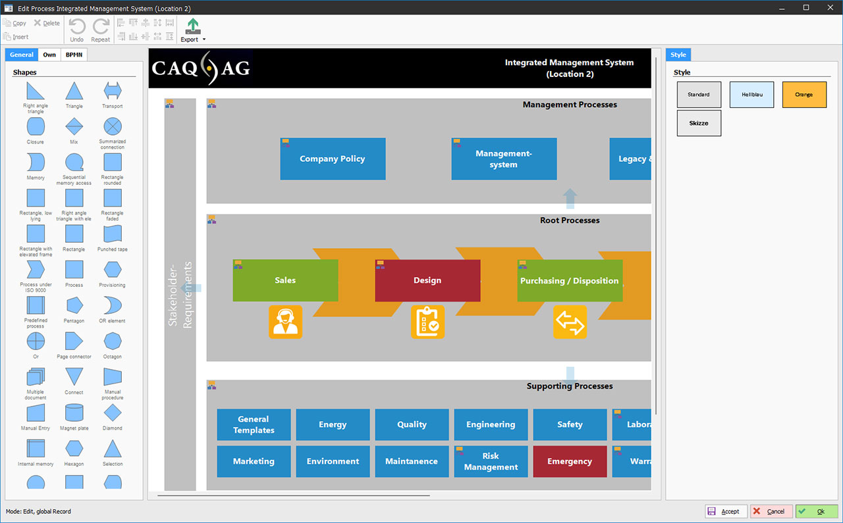Select the Risk Management box
843x523 pixels.
[x=491, y=461]
